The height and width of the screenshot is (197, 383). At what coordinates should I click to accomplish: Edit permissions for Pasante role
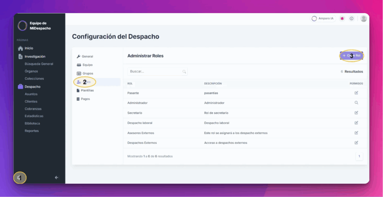[356, 93]
